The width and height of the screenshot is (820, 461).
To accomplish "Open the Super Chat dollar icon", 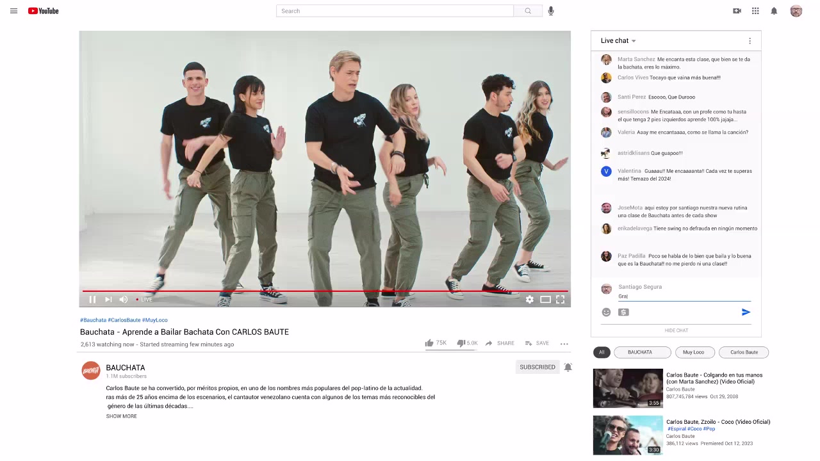I will (x=623, y=312).
